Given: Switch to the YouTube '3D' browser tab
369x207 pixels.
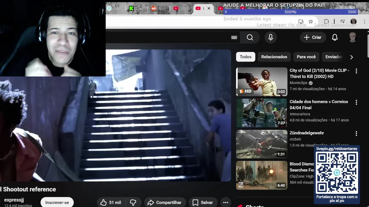Looking at the screenshot, I should pyautogui.click(x=180, y=8).
